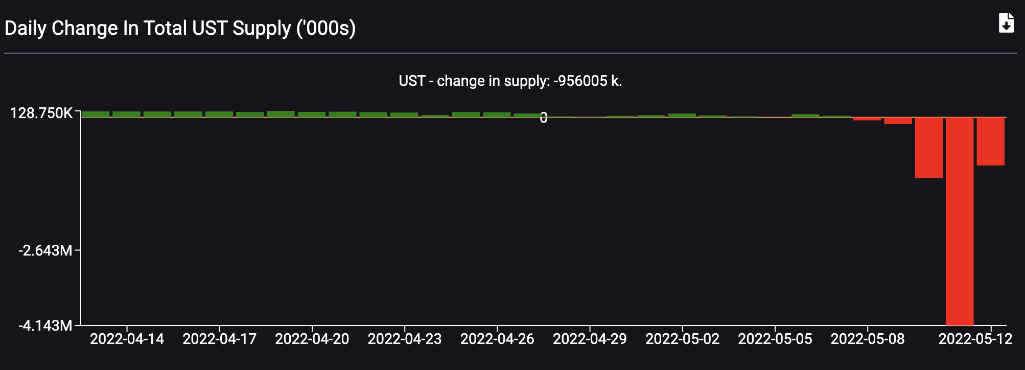The height and width of the screenshot is (370, 1025).
Task: Click the 2022-05-05 date label
Action: tap(775, 339)
